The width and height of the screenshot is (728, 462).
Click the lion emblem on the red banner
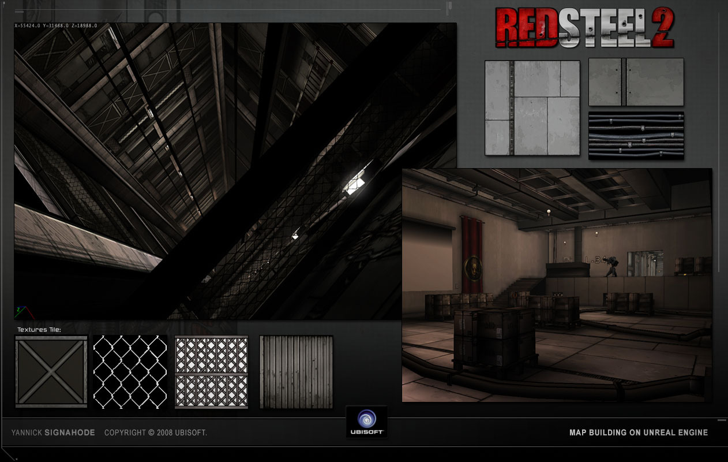[471, 267]
